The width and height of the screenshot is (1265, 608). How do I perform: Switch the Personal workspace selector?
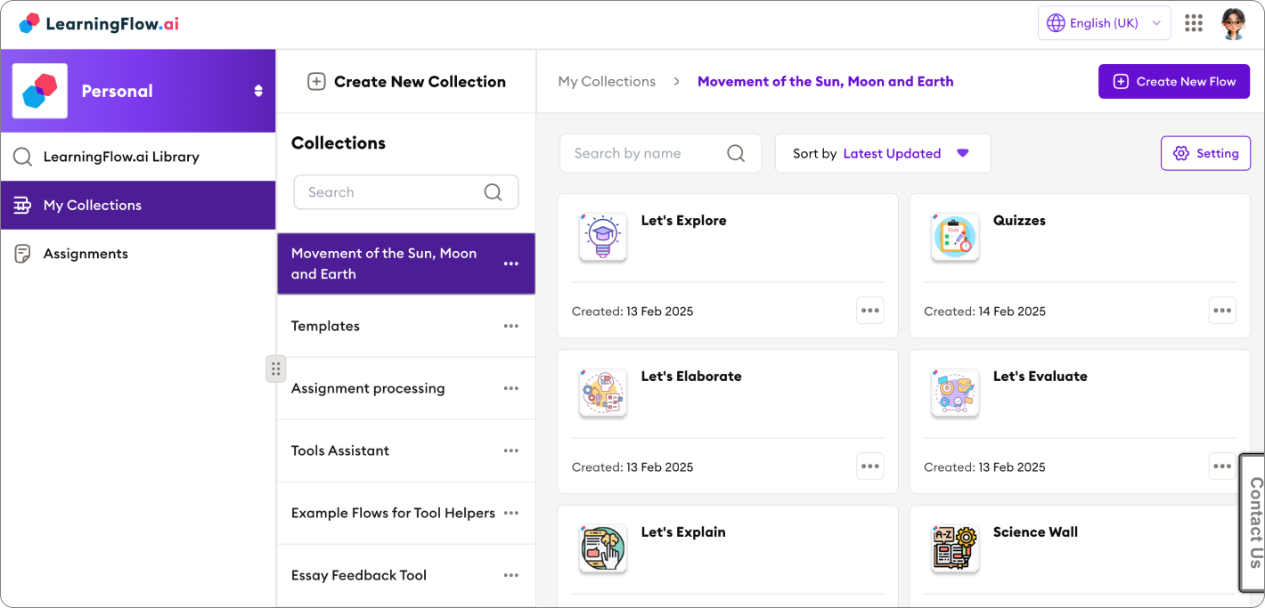258,91
